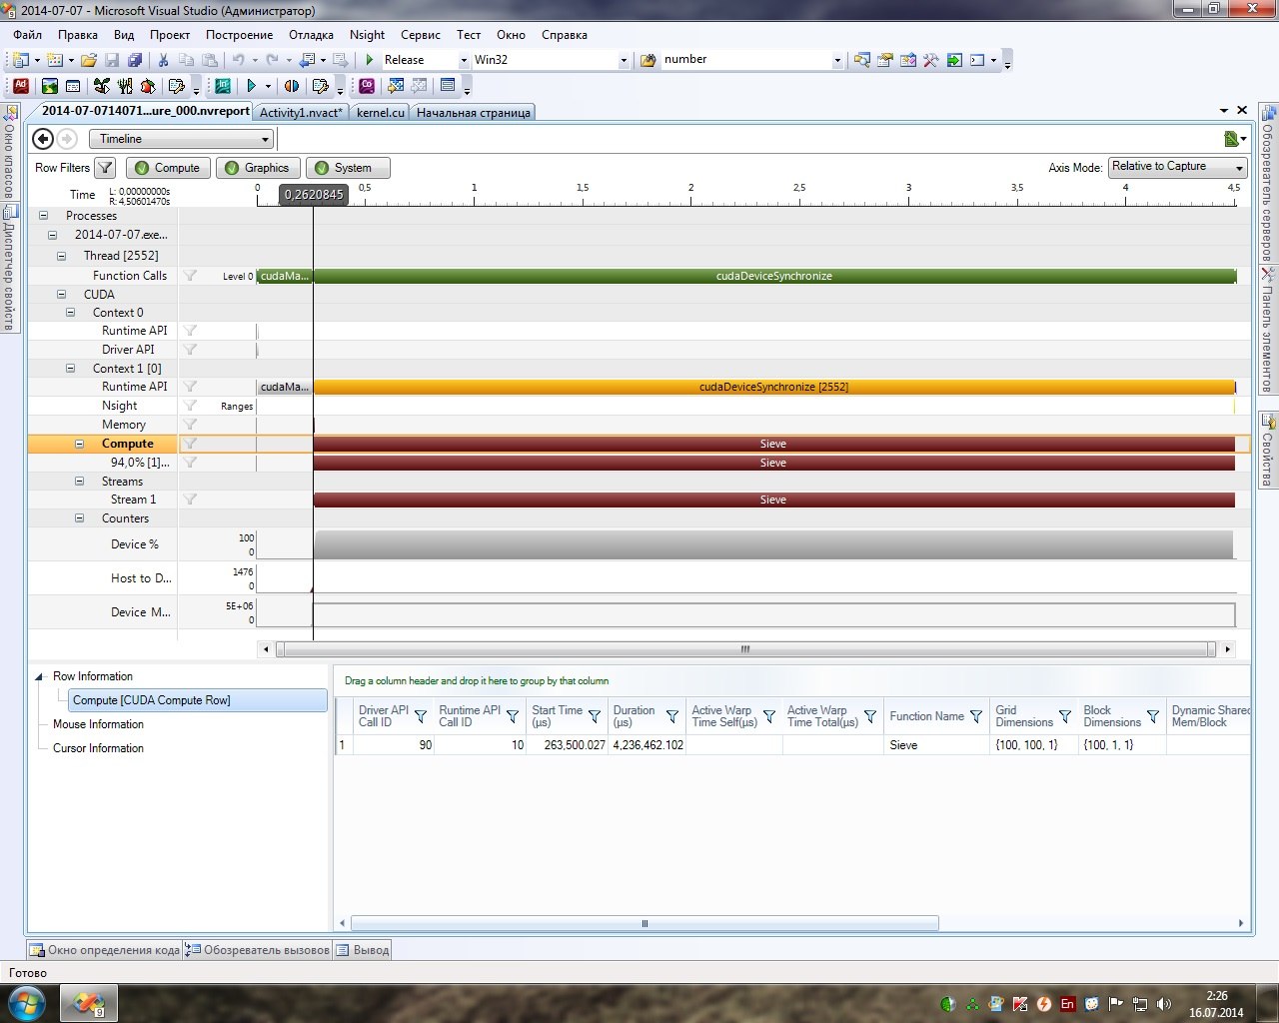This screenshot has height=1023, width=1279.
Task: Click the Cut scissors icon
Action: pyautogui.click(x=164, y=60)
